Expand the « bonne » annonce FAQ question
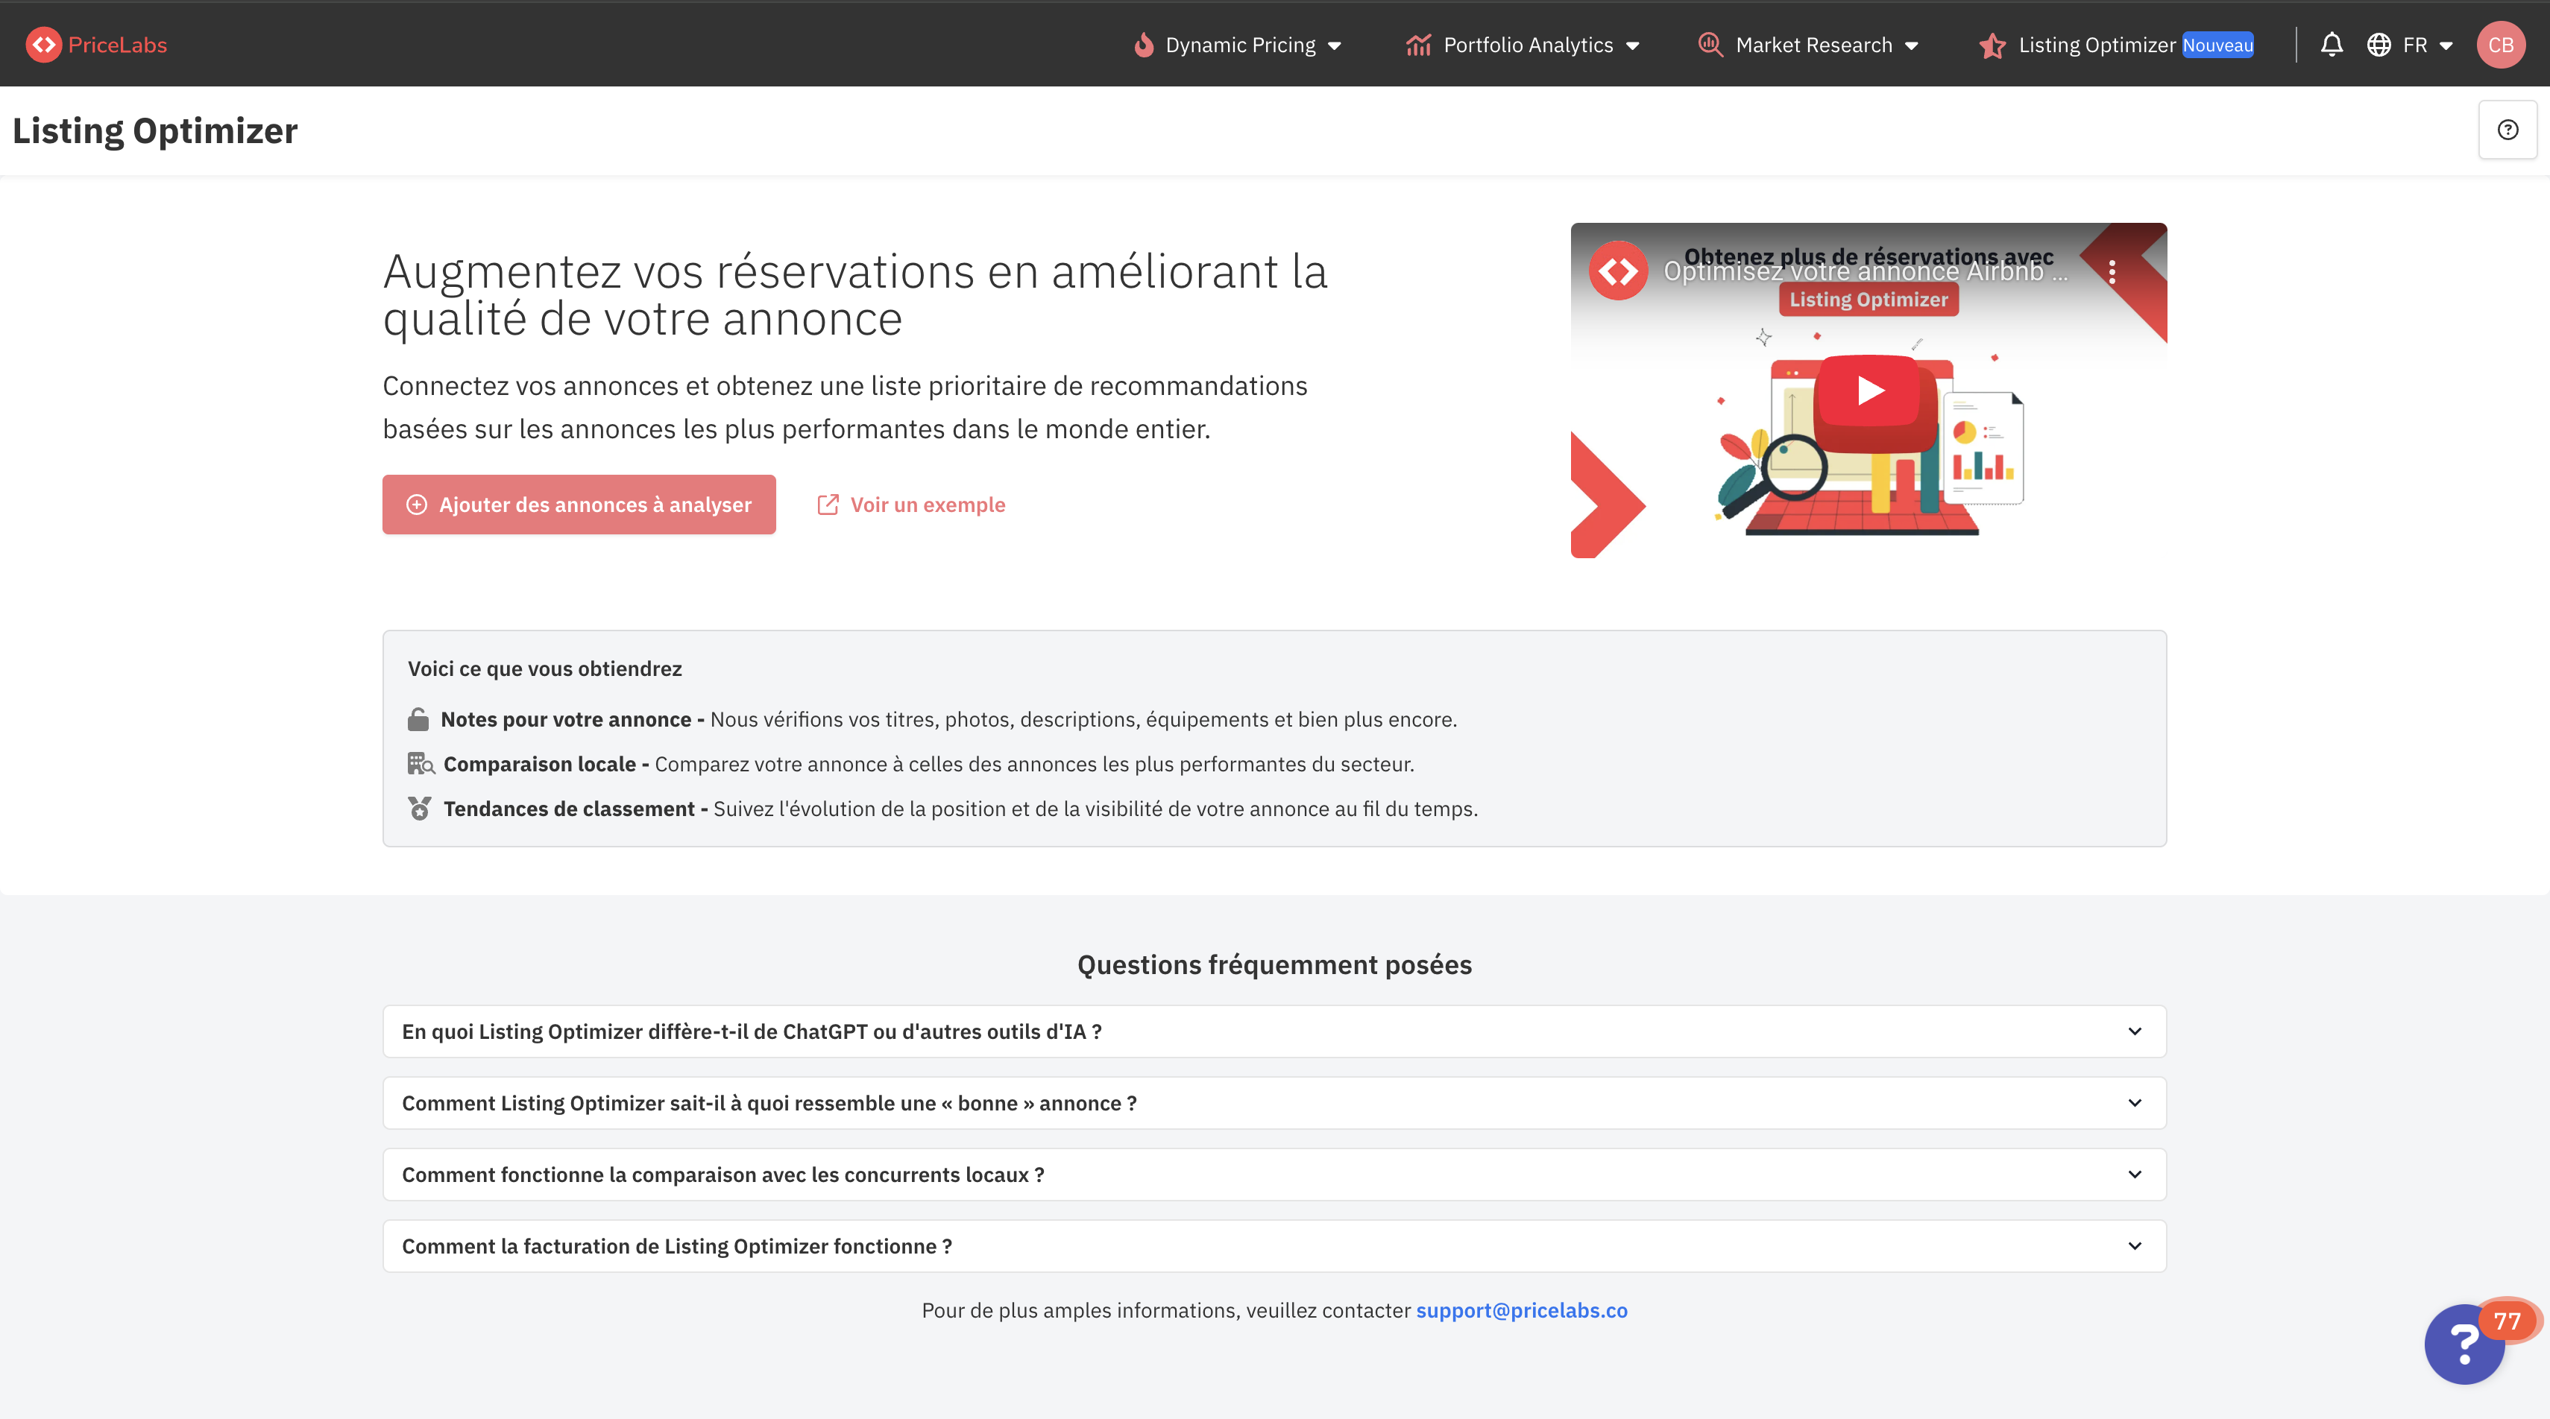2550x1419 pixels. [x=1274, y=1102]
